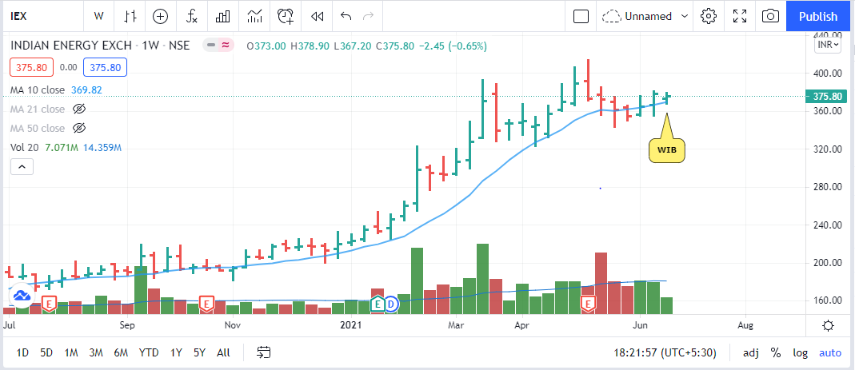
Task: Open axis settings gear at bottom right
Action: pyautogui.click(x=828, y=326)
